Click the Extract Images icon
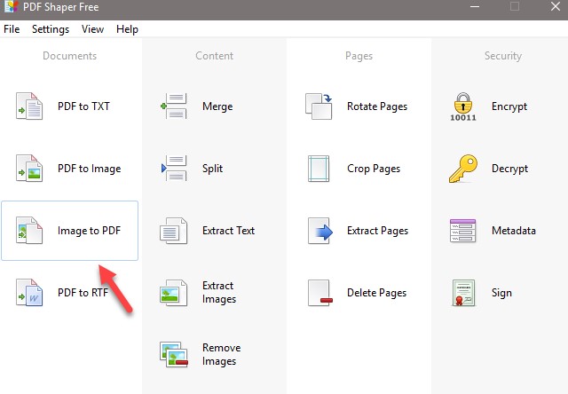Image resolution: width=568 pixels, height=394 pixels. (x=173, y=293)
